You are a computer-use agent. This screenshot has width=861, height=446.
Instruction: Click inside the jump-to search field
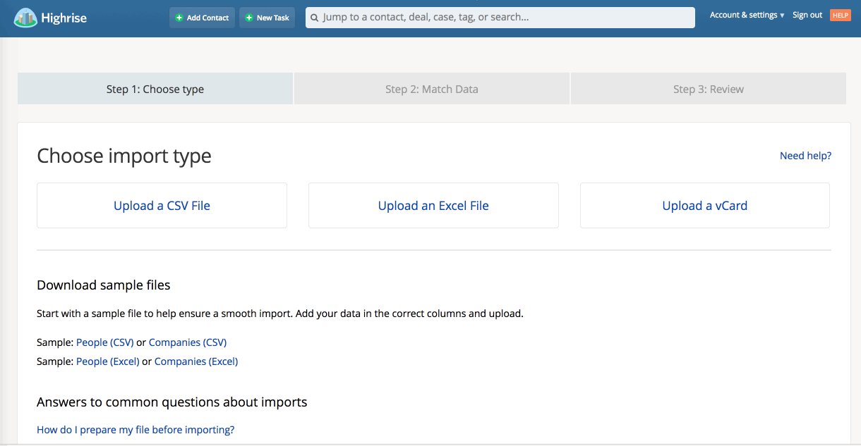pyautogui.click(x=500, y=18)
